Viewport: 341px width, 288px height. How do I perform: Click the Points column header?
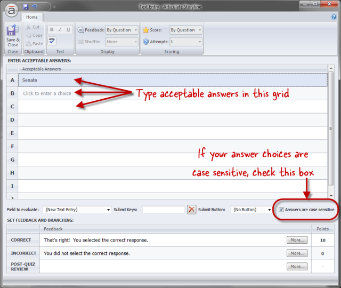pyautogui.click(x=322, y=229)
